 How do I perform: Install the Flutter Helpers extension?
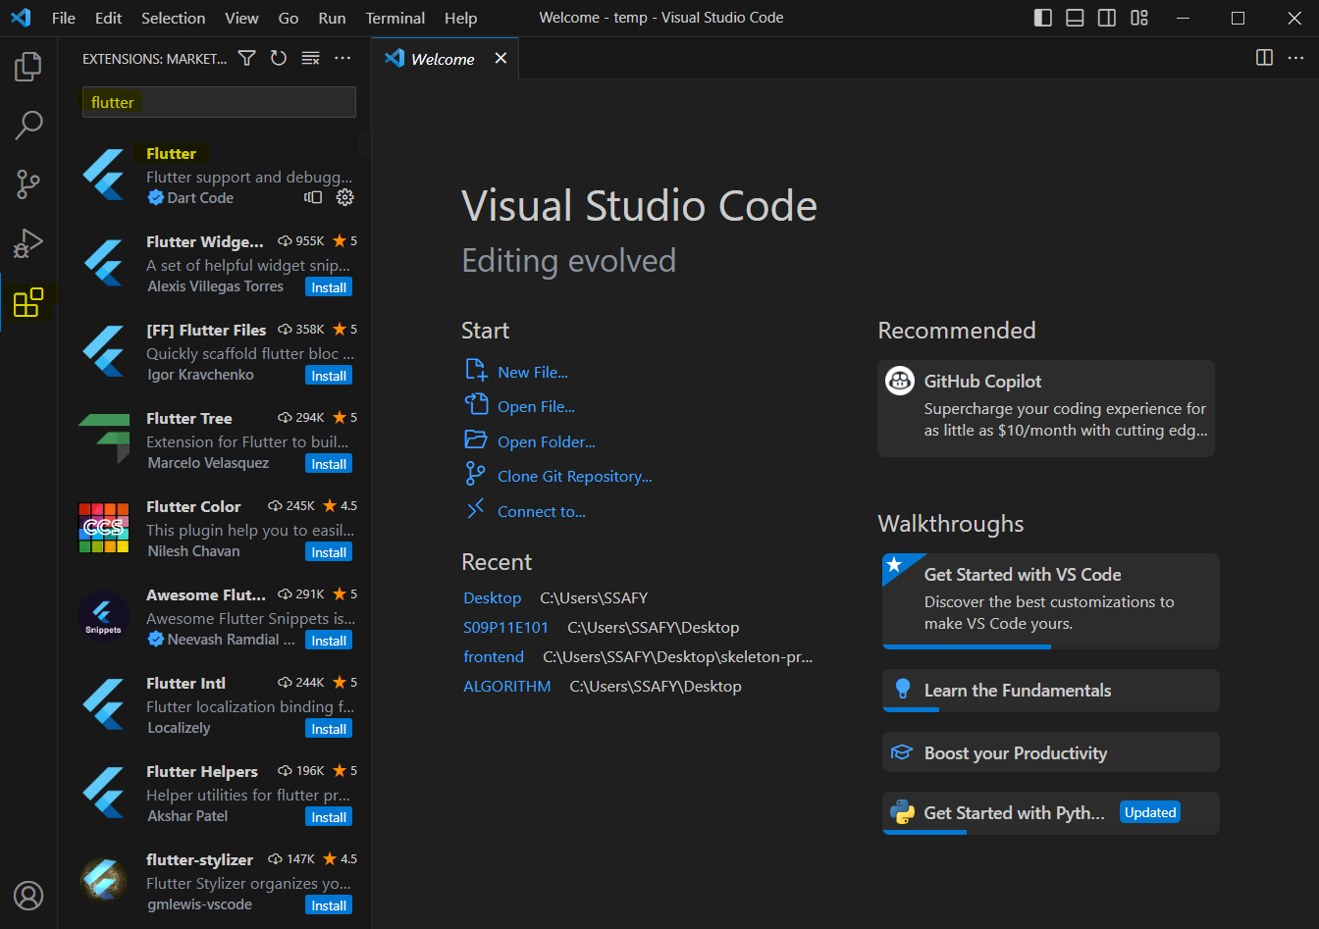(x=329, y=817)
